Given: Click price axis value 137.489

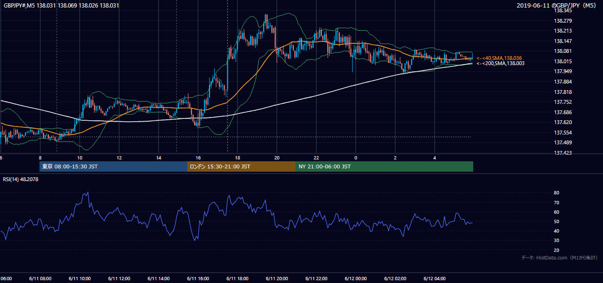Looking at the screenshot, I should (563, 143).
